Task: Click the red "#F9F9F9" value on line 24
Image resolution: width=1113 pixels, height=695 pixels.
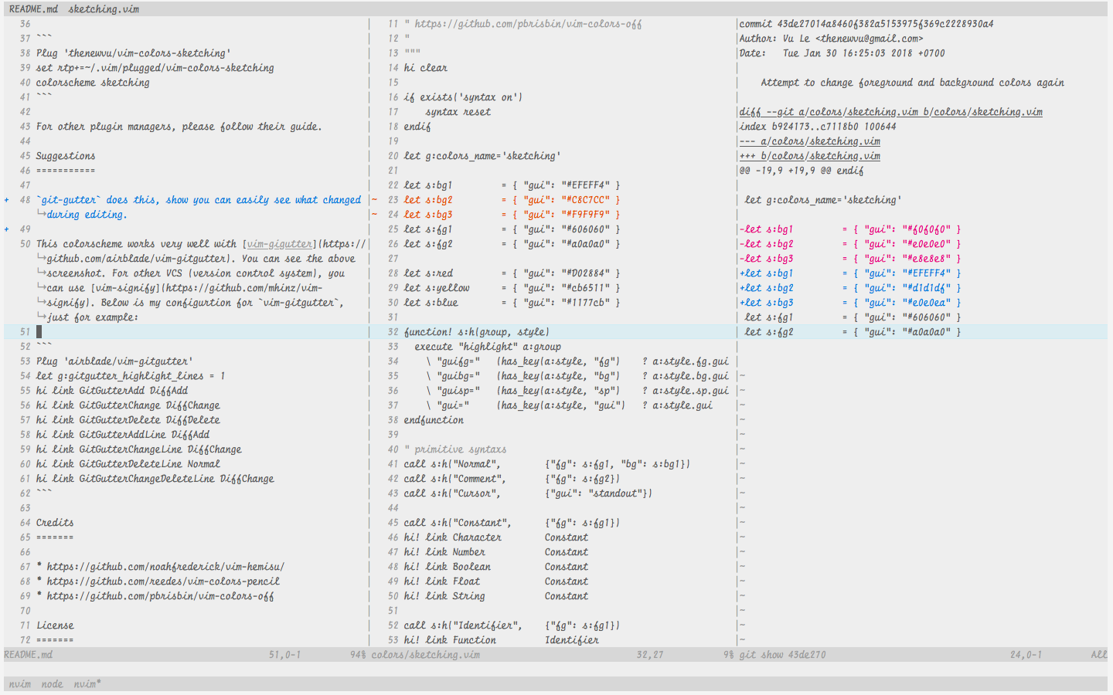Action: click(x=585, y=215)
